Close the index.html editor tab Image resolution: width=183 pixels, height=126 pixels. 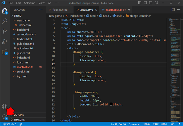point(96,10)
